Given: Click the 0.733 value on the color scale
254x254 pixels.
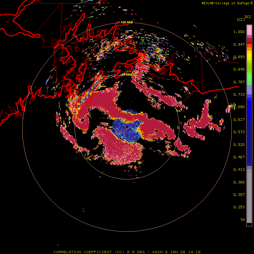Looking at the screenshot, I should (239, 95).
